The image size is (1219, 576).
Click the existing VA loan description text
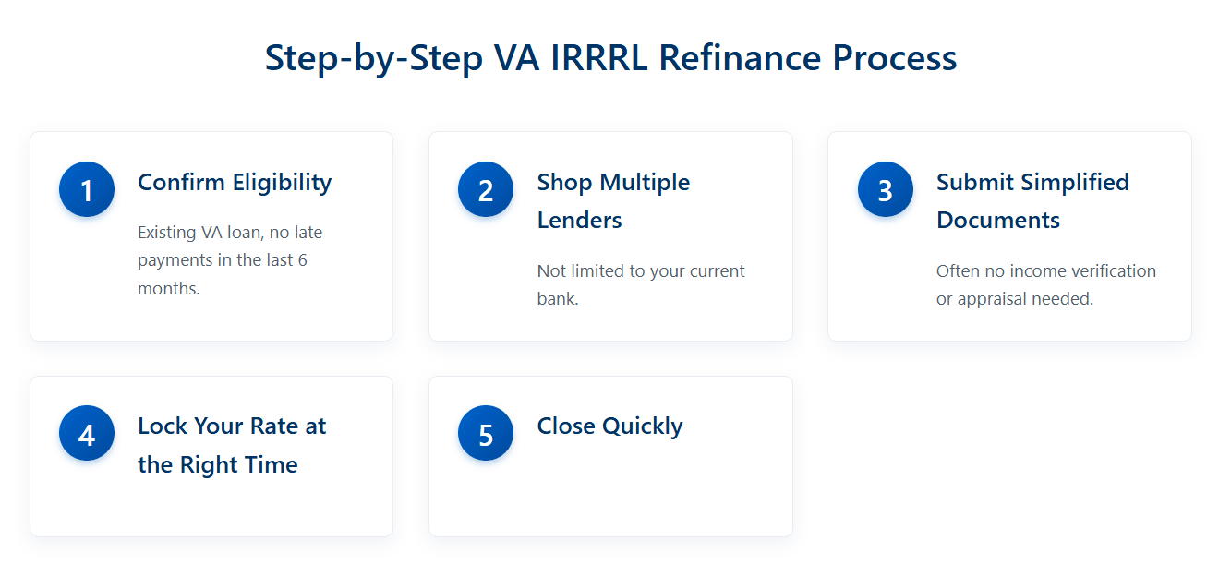[x=230, y=260]
